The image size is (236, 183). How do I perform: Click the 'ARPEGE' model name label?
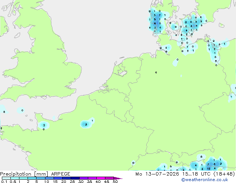click(61, 174)
